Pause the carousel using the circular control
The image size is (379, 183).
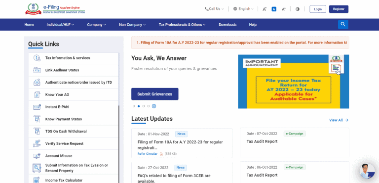[x=154, y=106]
